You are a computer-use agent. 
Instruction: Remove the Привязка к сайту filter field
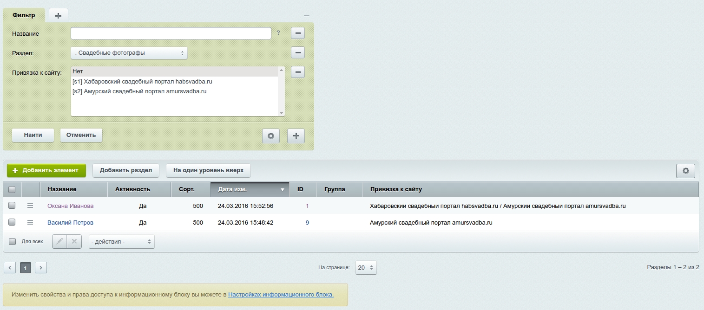click(298, 72)
